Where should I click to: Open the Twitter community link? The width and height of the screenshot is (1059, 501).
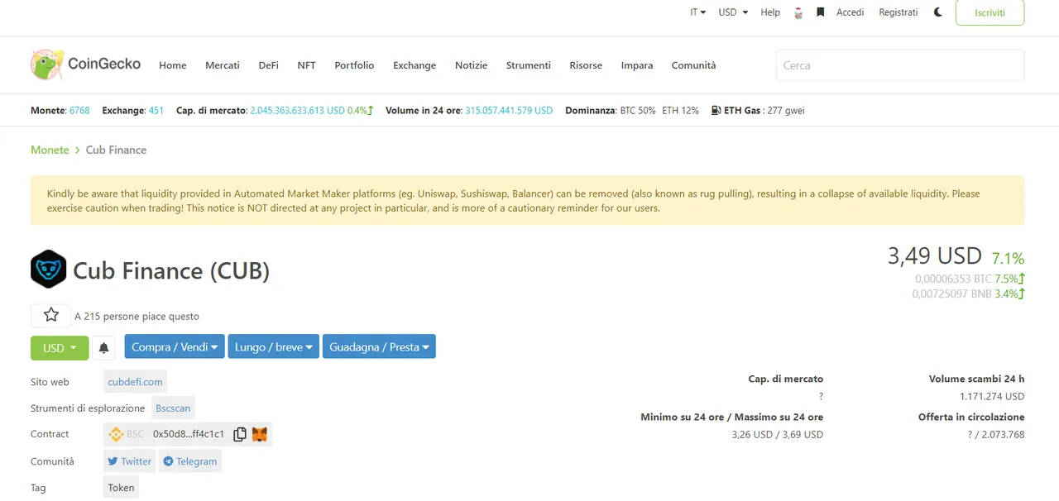click(130, 461)
